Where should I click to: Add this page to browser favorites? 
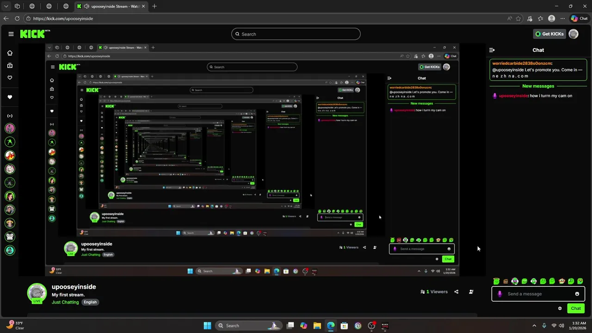(x=518, y=18)
